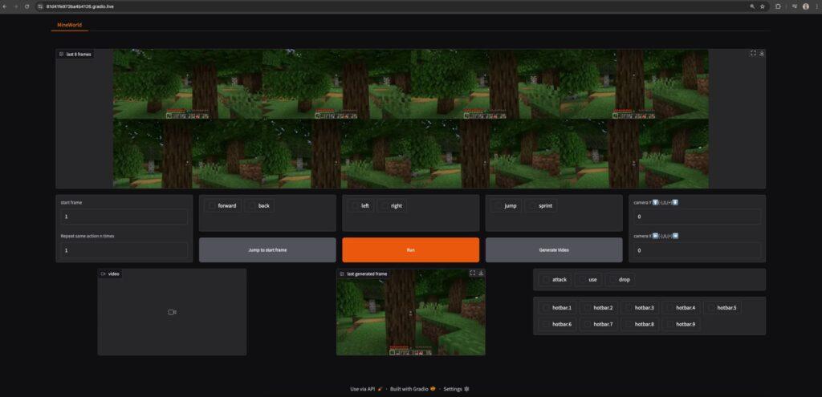Reload the page with the refresh icon
822x397 pixels.
pyautogui.click(x=26, y=6)
